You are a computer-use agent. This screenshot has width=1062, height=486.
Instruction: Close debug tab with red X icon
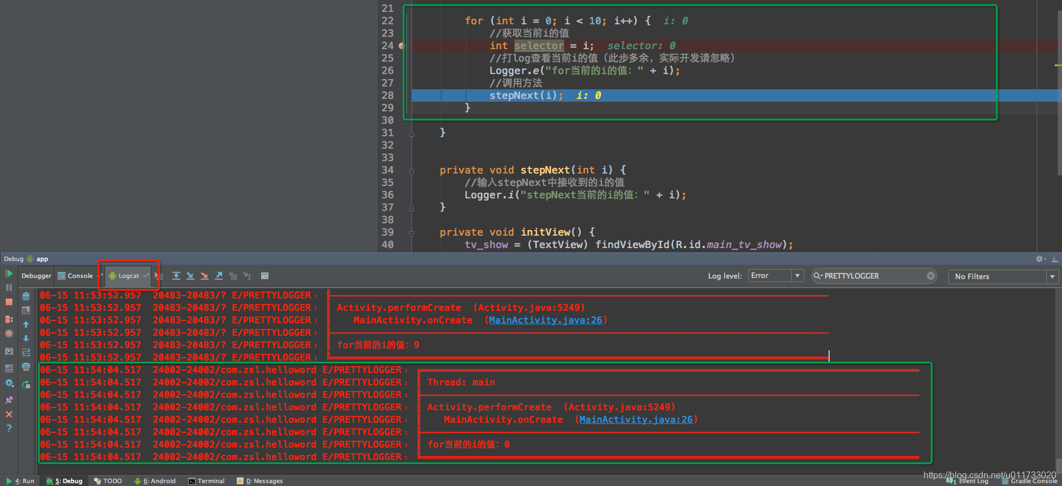point(9,414)
